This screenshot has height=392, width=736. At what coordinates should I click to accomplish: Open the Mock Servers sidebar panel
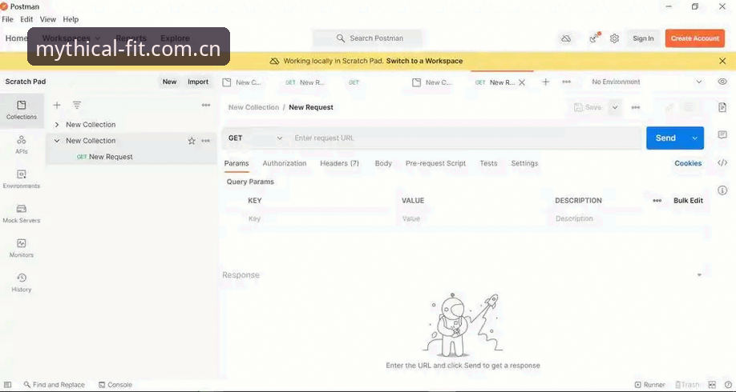22,214
